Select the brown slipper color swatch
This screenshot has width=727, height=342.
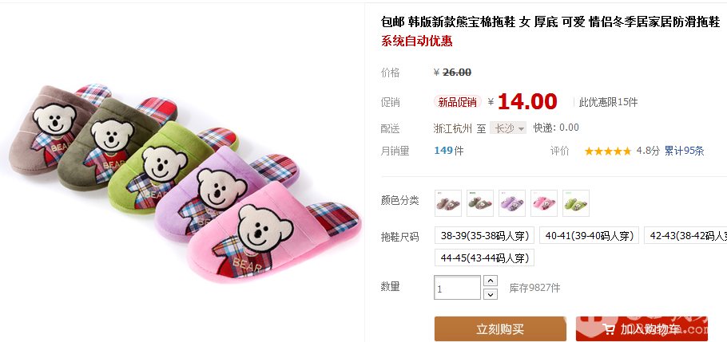(x=448, y=203)
